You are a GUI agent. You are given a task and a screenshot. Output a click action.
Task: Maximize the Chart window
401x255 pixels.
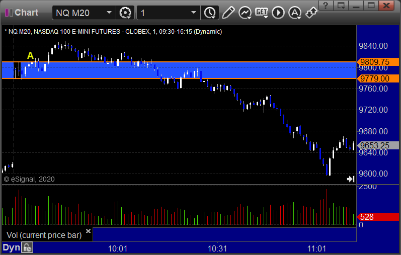(371, 5)
